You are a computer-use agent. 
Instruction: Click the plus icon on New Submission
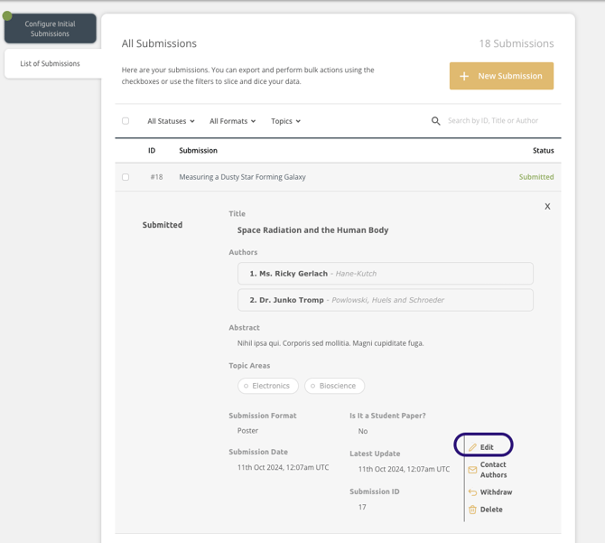464,76
